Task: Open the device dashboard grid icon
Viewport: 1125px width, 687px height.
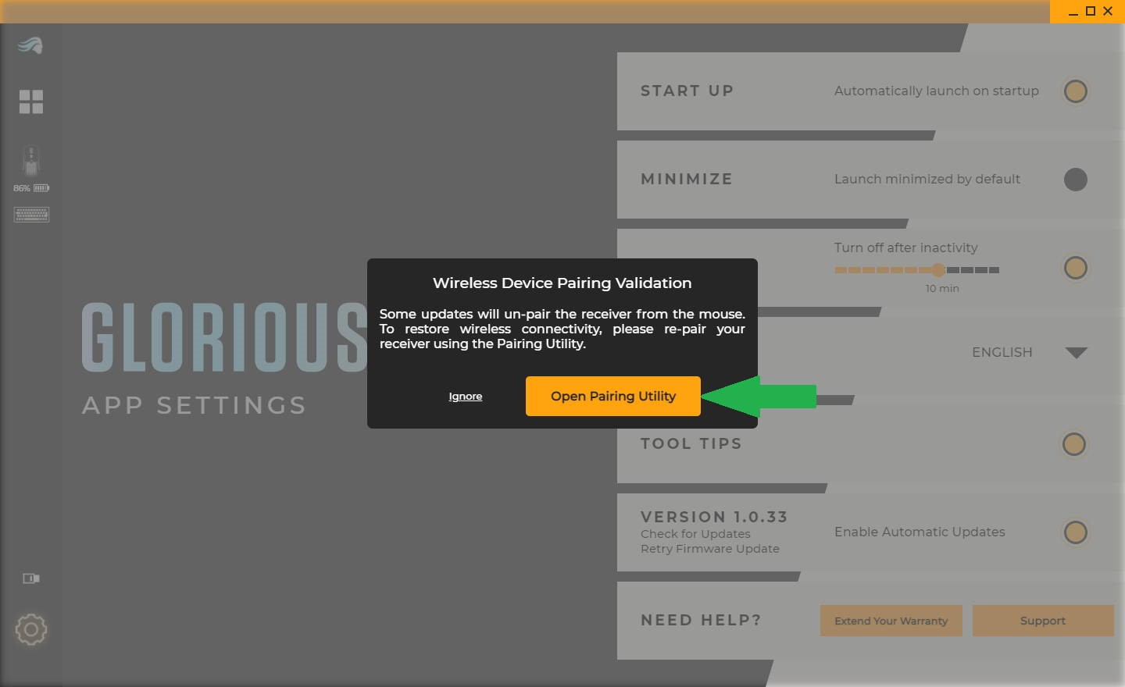Action: click(31, 101)
